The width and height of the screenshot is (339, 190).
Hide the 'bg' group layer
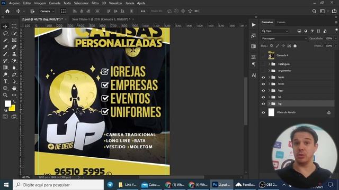263,104
